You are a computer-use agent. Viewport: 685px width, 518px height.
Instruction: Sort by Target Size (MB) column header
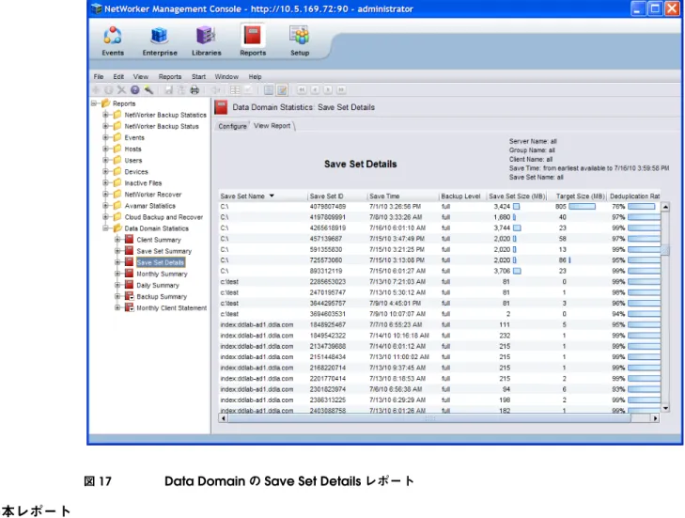578,196
